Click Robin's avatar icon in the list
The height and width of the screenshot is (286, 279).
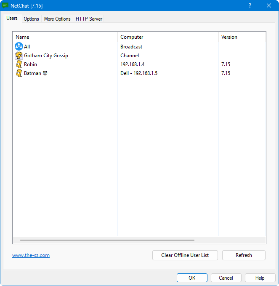click(19, 64)
